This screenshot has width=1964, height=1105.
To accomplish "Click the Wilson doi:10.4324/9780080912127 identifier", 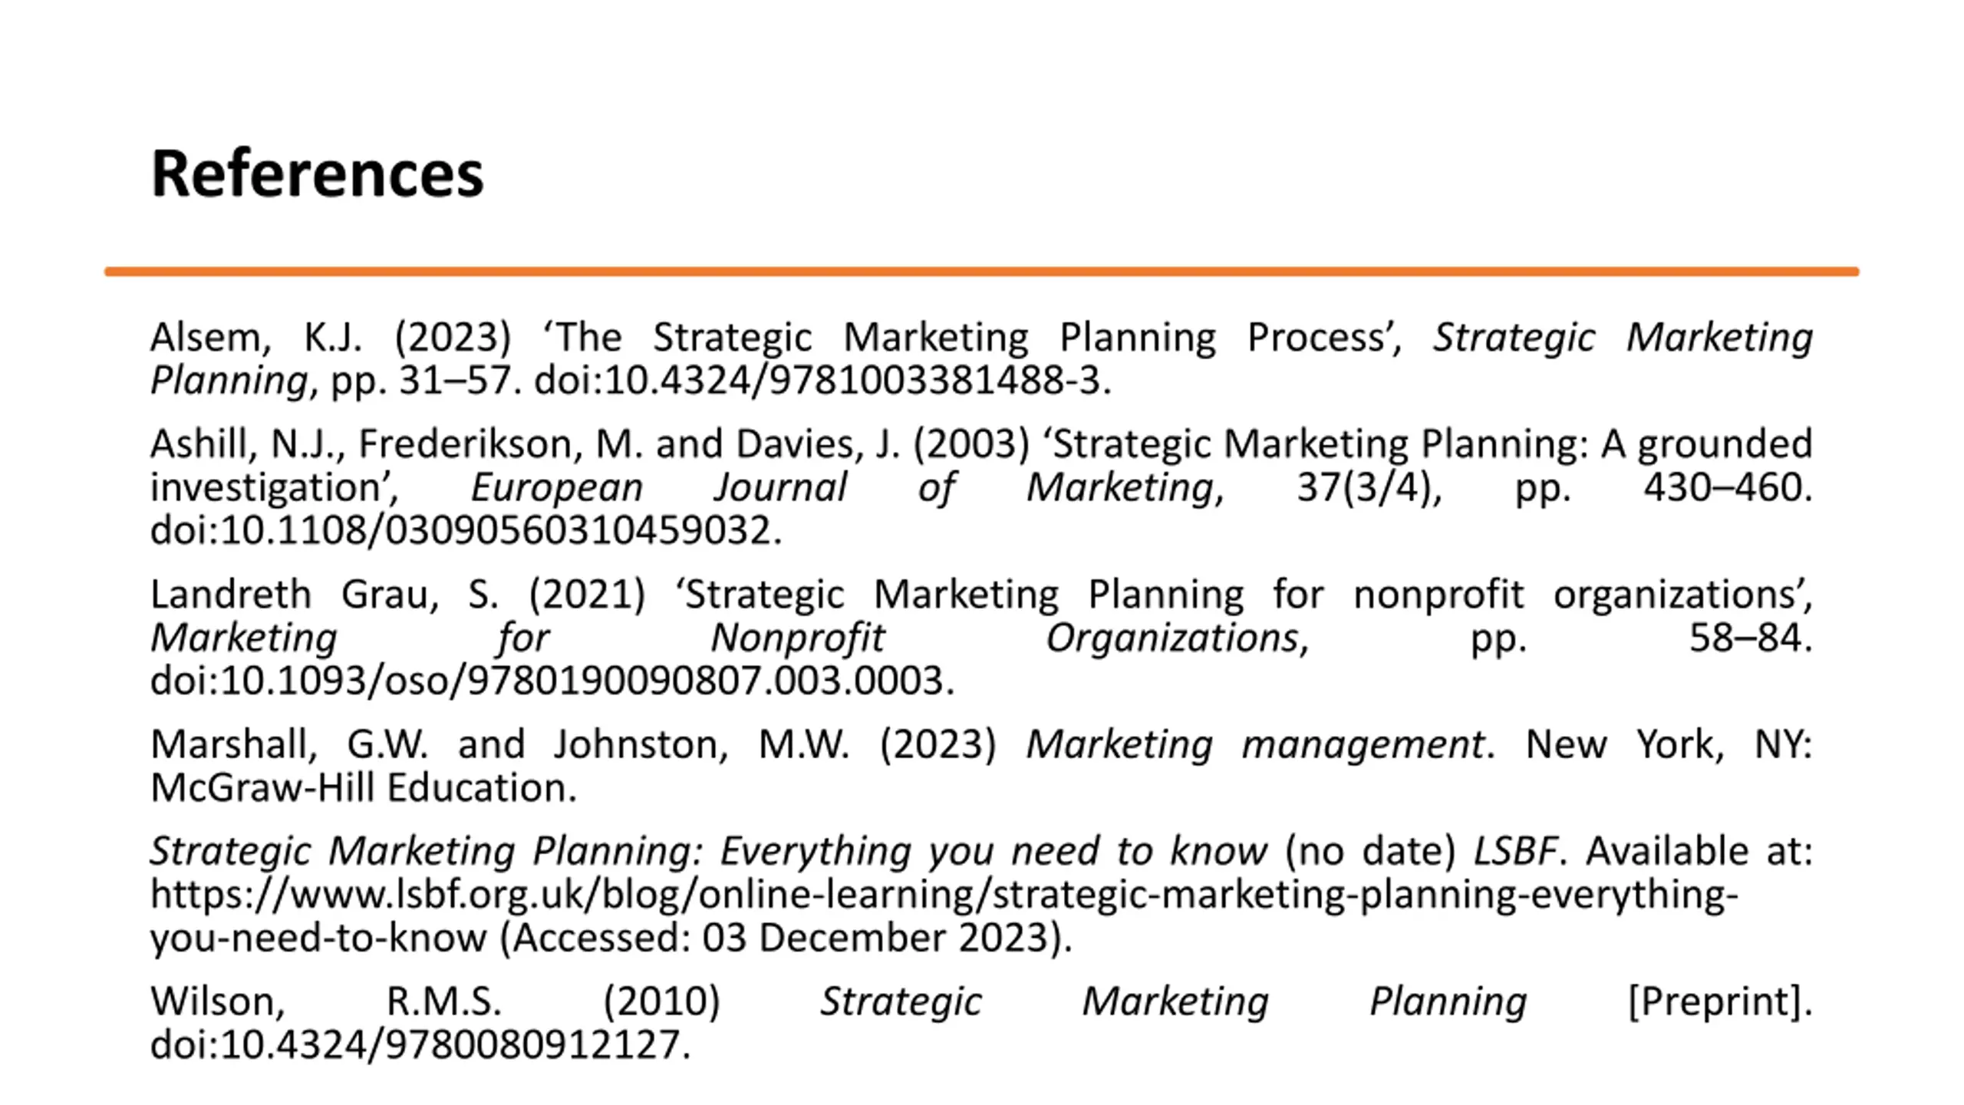I will tap(420, 1045).
